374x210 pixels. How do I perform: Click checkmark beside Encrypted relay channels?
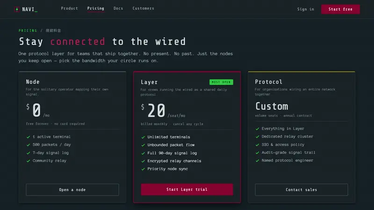(x=143, y=161)
